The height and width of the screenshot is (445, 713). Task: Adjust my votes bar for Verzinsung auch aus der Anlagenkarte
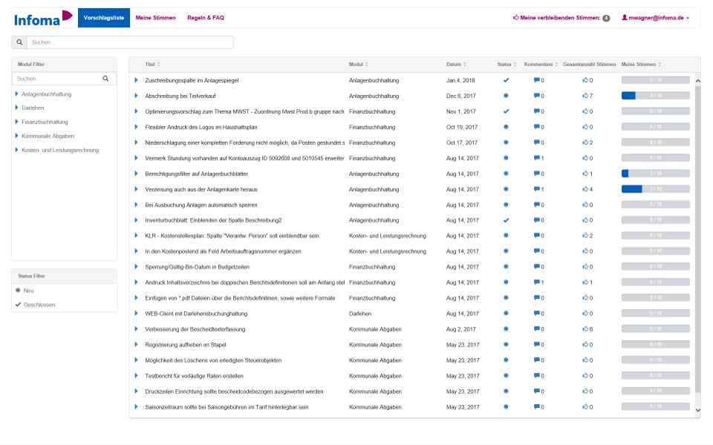click(x=655, y=189)
